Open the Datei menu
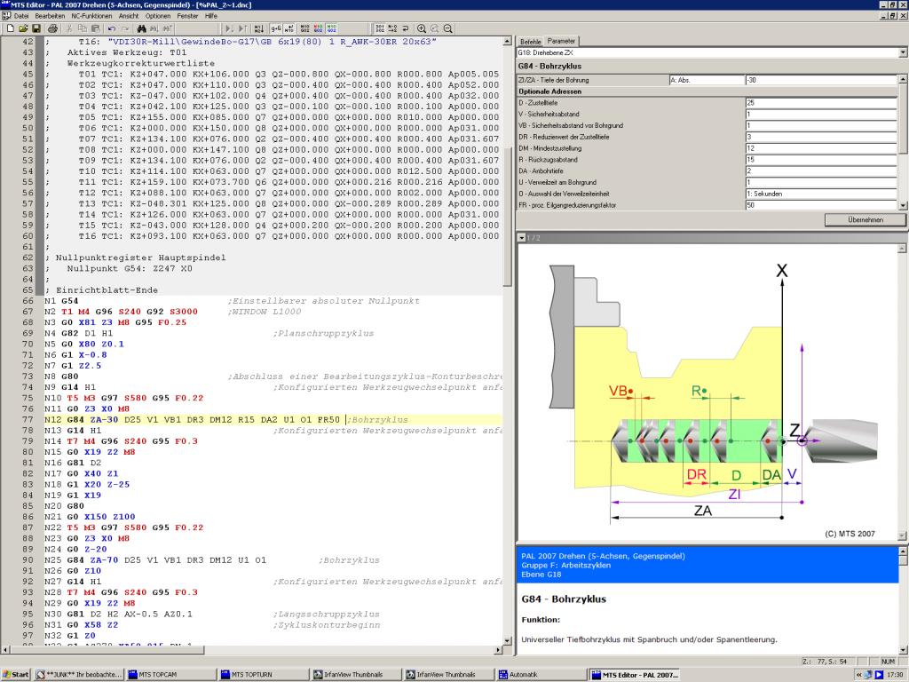The image size is (909, 682). tap(21, 16)
